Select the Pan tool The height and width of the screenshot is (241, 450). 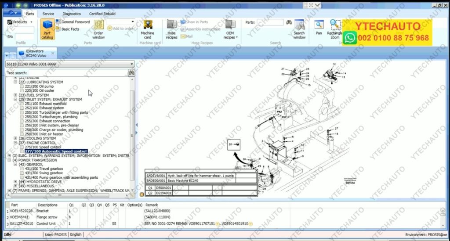[x=319, y=27]
